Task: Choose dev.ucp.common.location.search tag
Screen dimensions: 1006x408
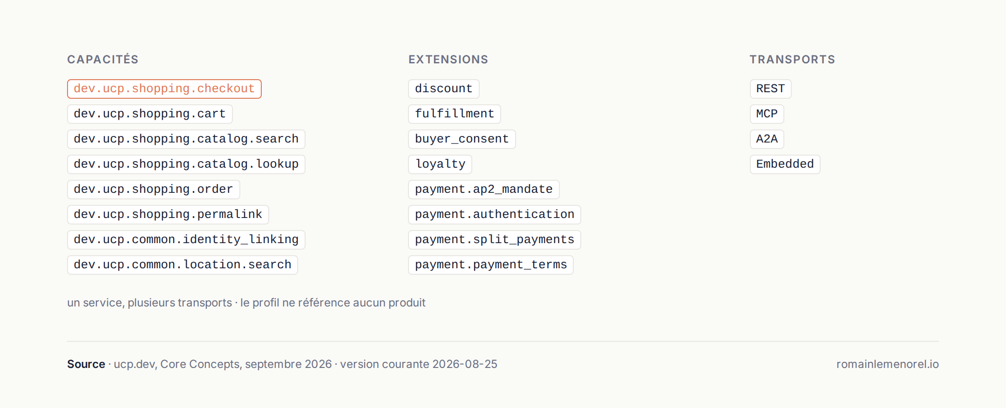Action: [x=182, y=265]
